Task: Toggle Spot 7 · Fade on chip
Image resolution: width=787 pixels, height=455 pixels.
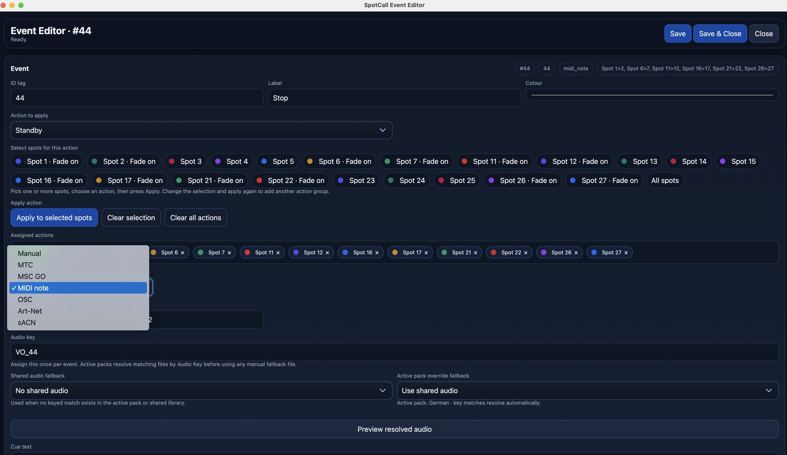Action: (x=417, y=161)
